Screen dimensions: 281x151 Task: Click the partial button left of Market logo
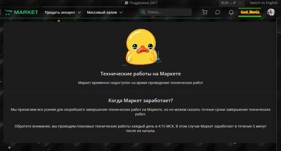click(1, 12)
